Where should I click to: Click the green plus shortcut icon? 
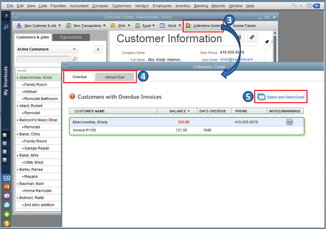[x=7, y=214]
